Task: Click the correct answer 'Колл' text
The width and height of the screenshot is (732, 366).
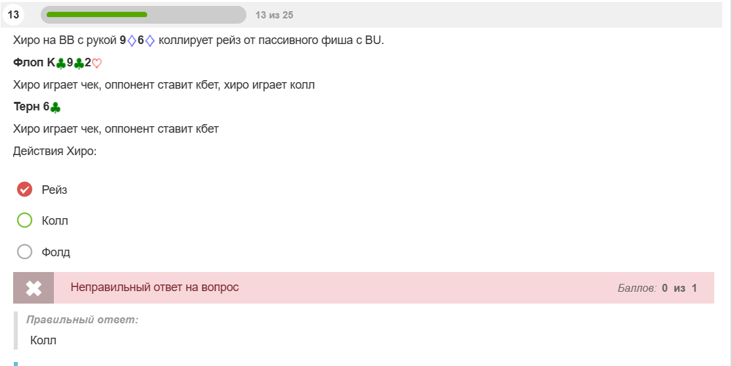Action: [43, 340]
